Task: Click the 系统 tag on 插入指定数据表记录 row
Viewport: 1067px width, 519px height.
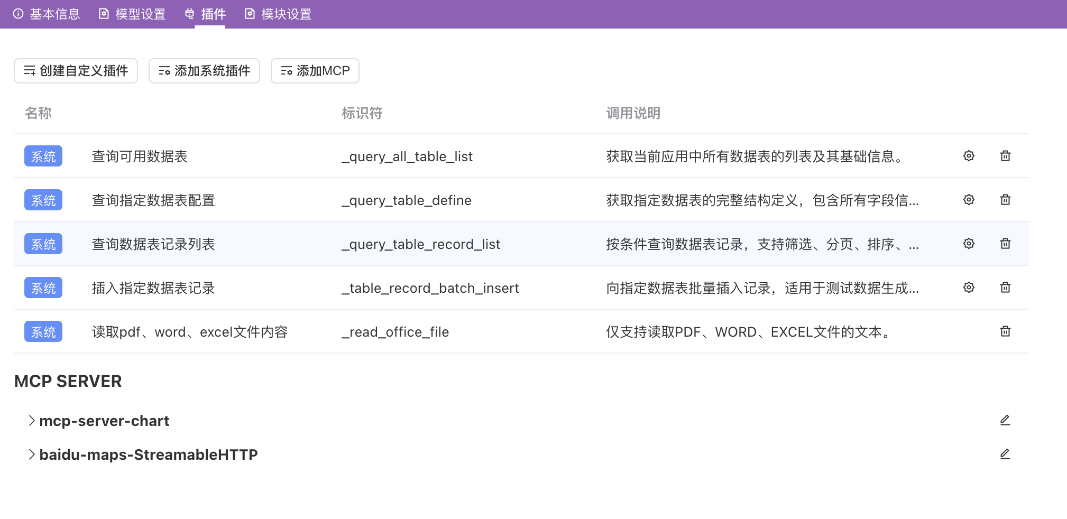Action: (x=43, y=288)
